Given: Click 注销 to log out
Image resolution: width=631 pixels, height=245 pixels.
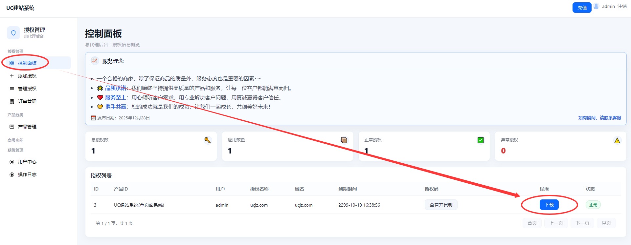Looking at the screenshot, I should [x=622, y=6].
